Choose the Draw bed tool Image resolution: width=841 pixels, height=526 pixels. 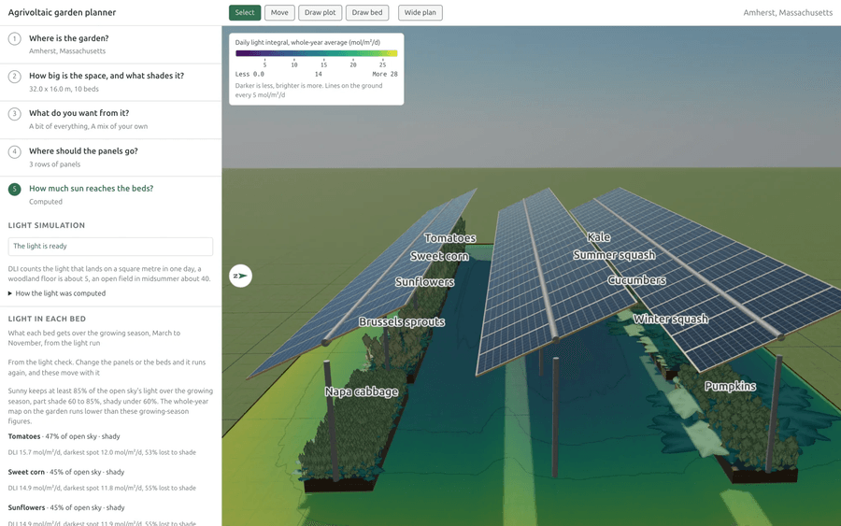367,12
